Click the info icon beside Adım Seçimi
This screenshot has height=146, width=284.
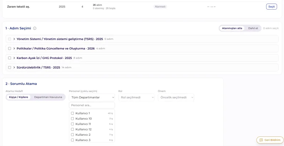35,28
